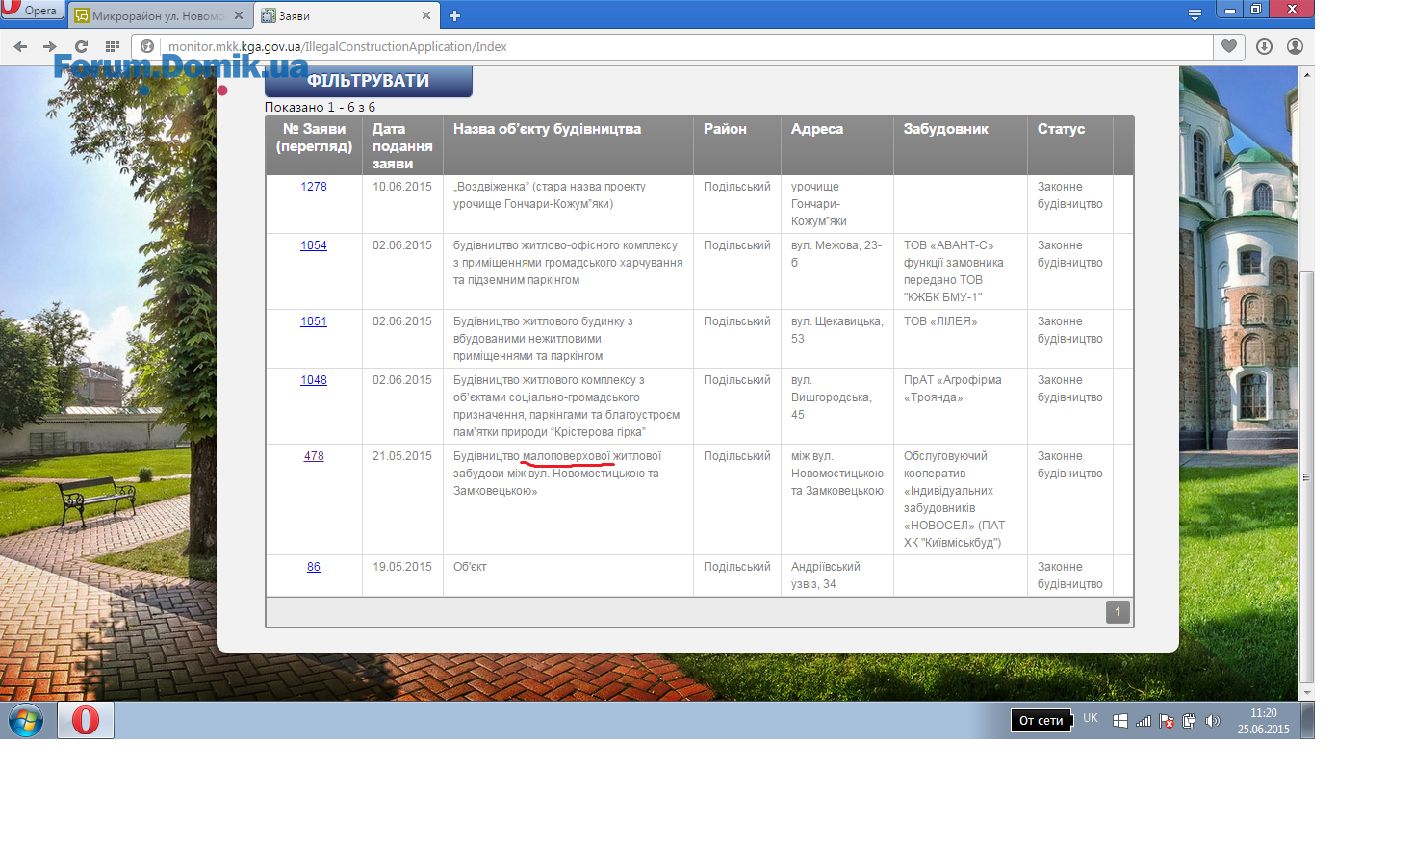
Task: Open application number 1051
Action: tap(314, 321)
